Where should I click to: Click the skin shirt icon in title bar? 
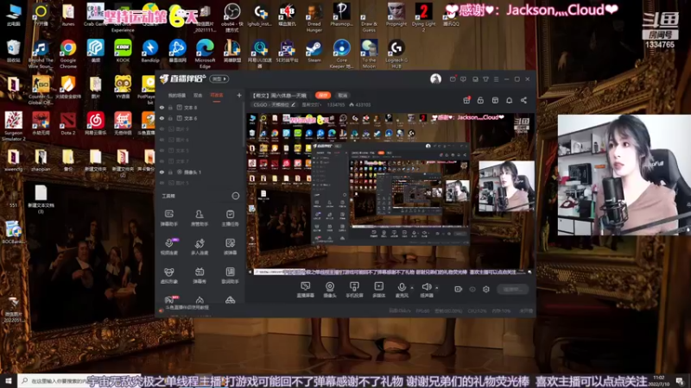(x=485, y=79)
